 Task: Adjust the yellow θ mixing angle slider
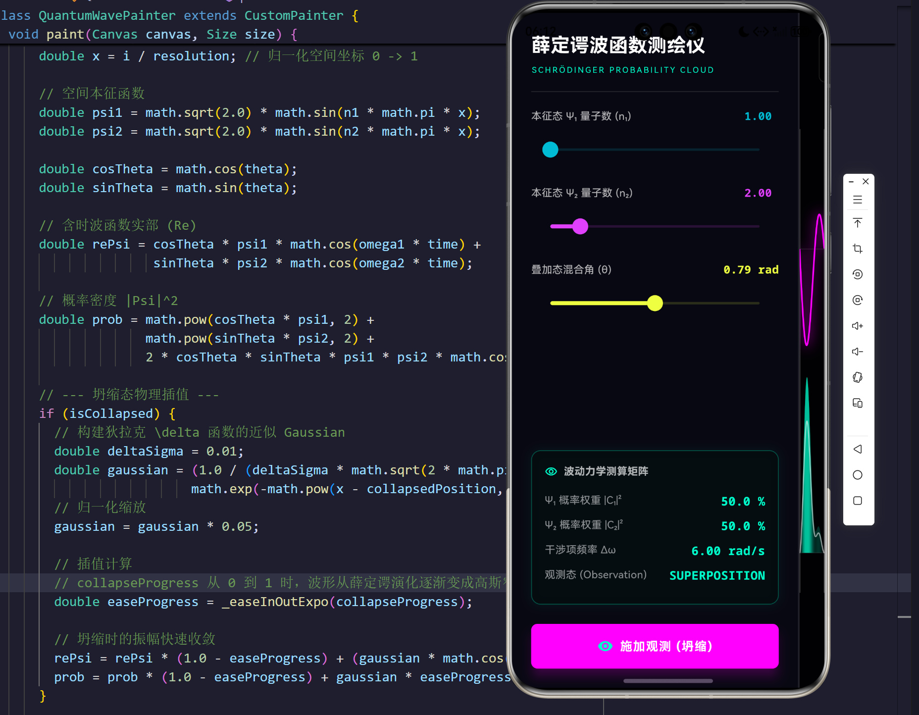[655, 303]
